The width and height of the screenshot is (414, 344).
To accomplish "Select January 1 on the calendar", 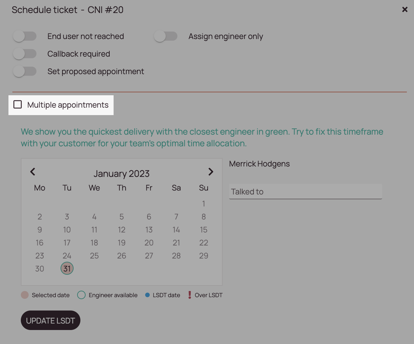I will 203,204.
